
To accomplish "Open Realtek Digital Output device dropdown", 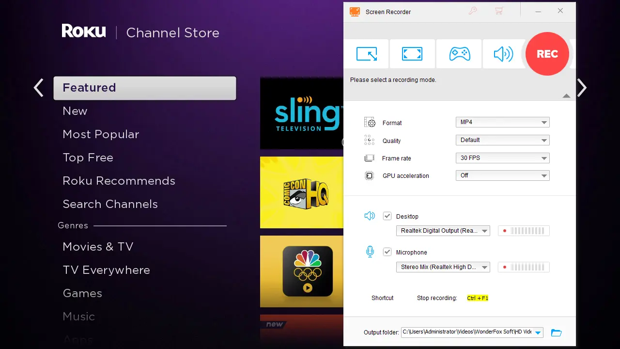I will 443,231.
